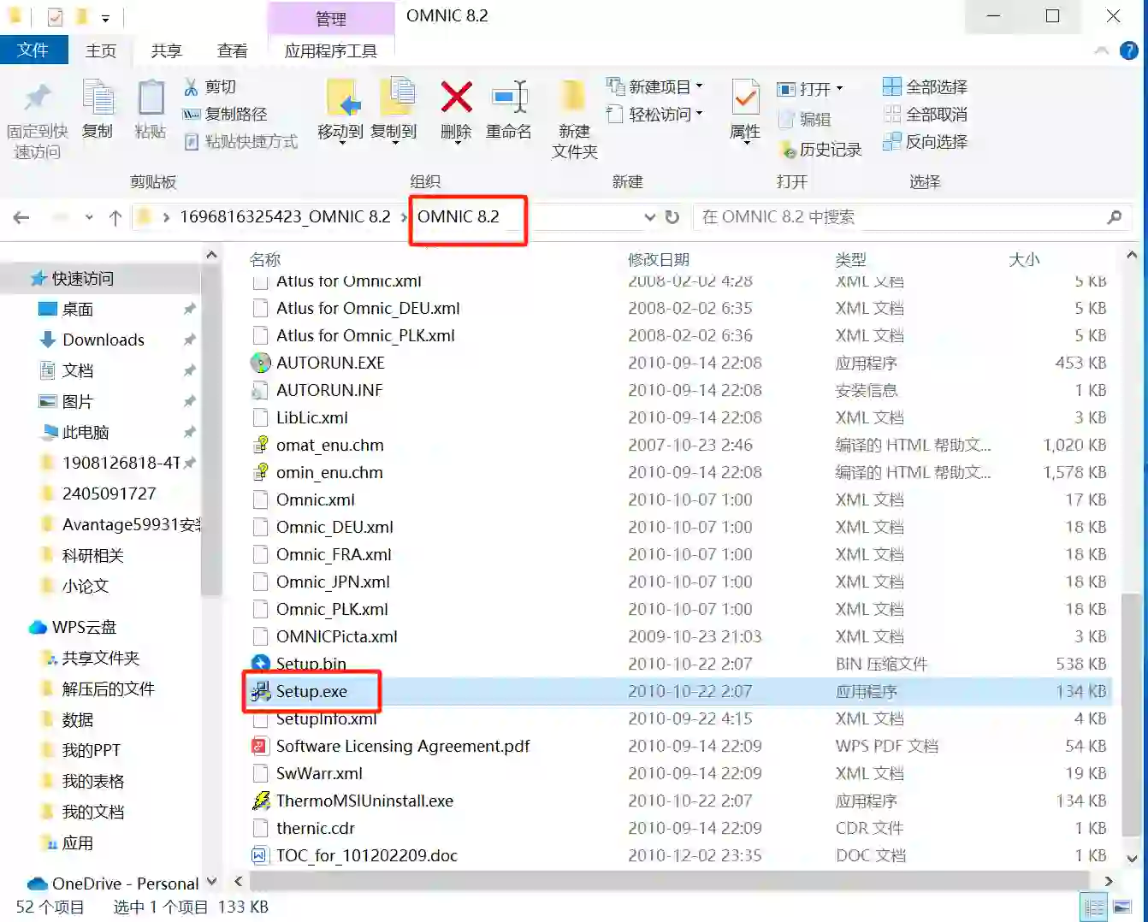This screenshot has height=922, width=1148.
Task: Toggle 全部取消 to clear selection
Action: (926, 115)
